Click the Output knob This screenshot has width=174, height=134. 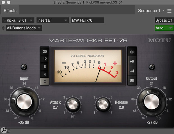point(152,102)
